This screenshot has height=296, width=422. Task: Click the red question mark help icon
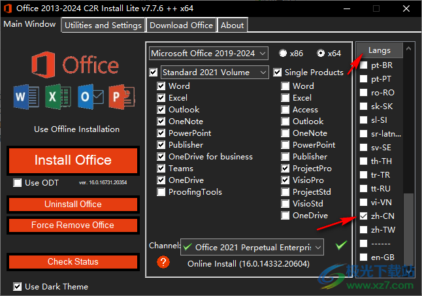pos(163,262)
